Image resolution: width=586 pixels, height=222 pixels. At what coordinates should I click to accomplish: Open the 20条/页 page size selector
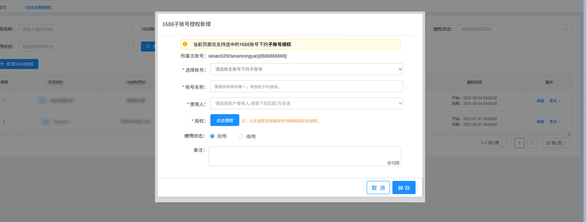pyautogui.click(x=555, y=143)
